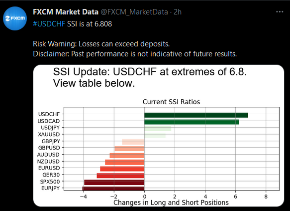Click the USDCHF dark green bar
Screen dimensions: 290x211
196,115
